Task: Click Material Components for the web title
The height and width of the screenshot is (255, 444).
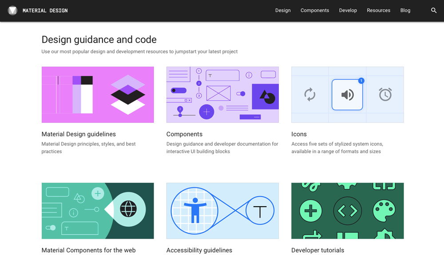Action: click(89, 250)
